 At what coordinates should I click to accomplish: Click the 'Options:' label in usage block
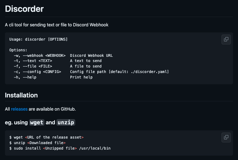18,50
